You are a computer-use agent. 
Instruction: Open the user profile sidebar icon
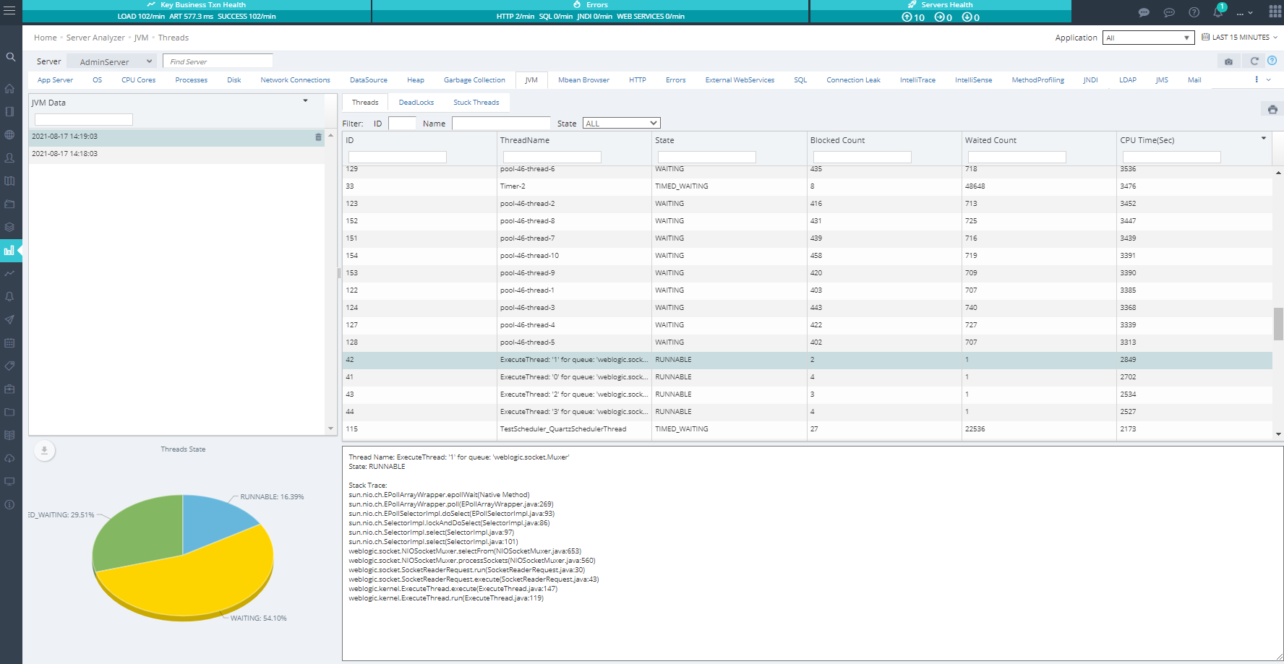[x=9, y=158]
